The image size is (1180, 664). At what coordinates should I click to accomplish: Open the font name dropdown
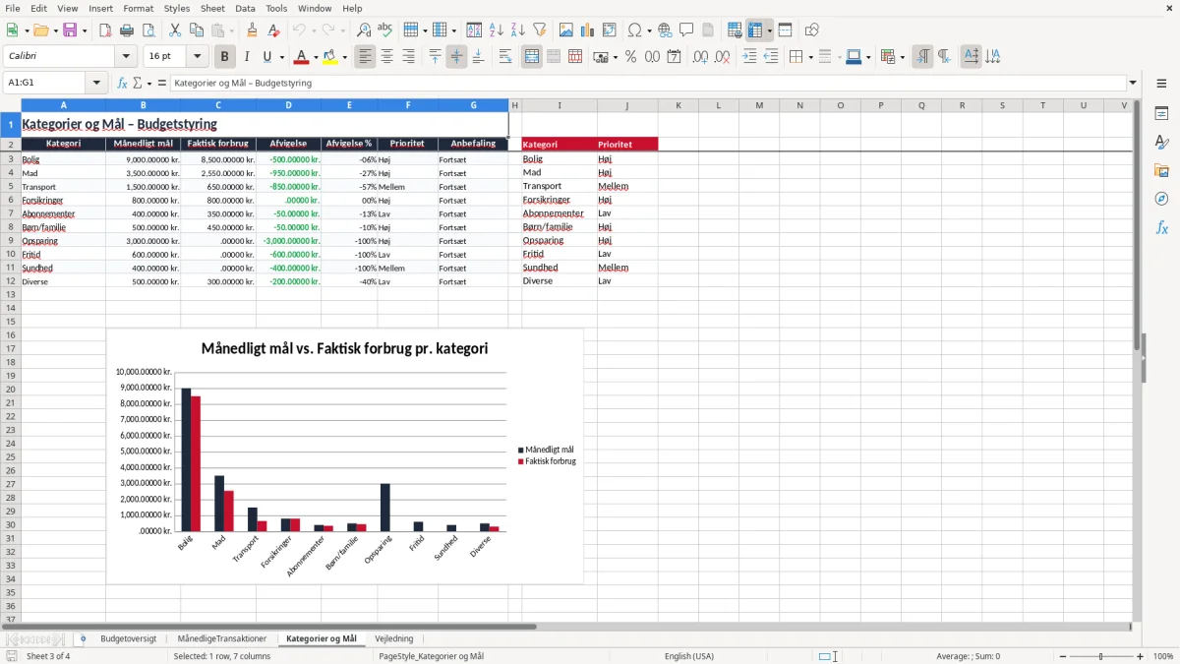(125, 57)
